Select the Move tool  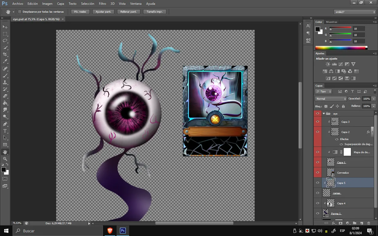click(x=5, y=27)
